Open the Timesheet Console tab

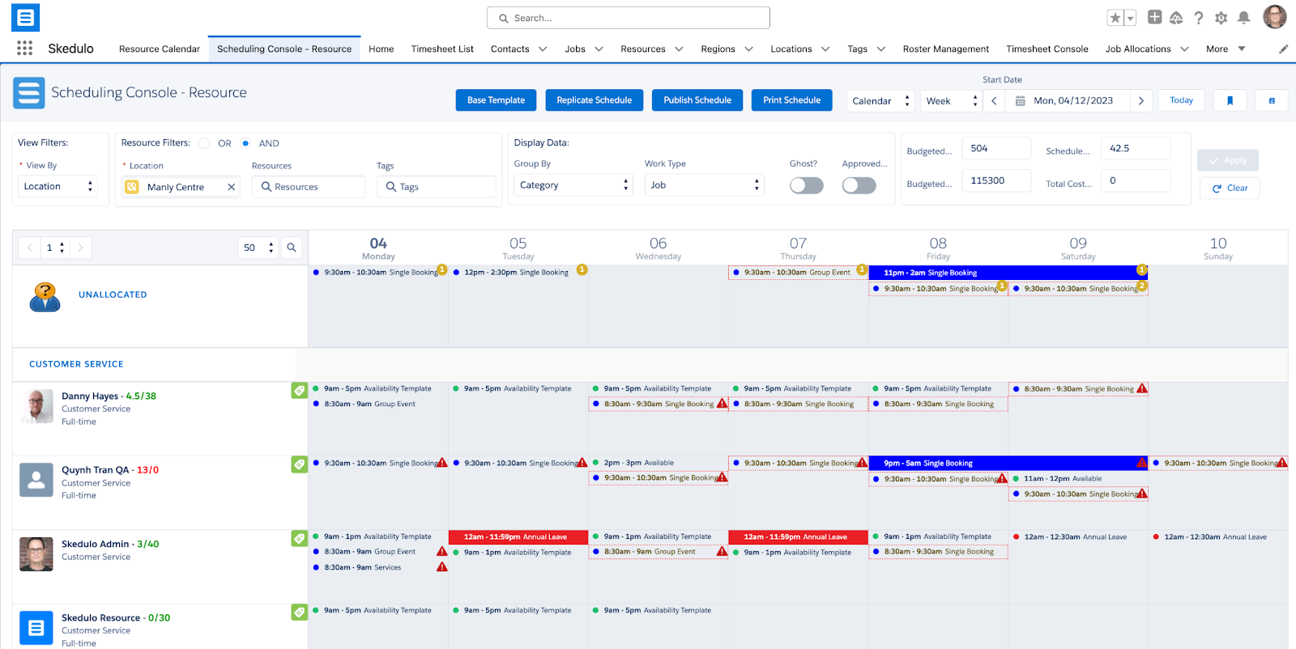(x=1047, y=49)
